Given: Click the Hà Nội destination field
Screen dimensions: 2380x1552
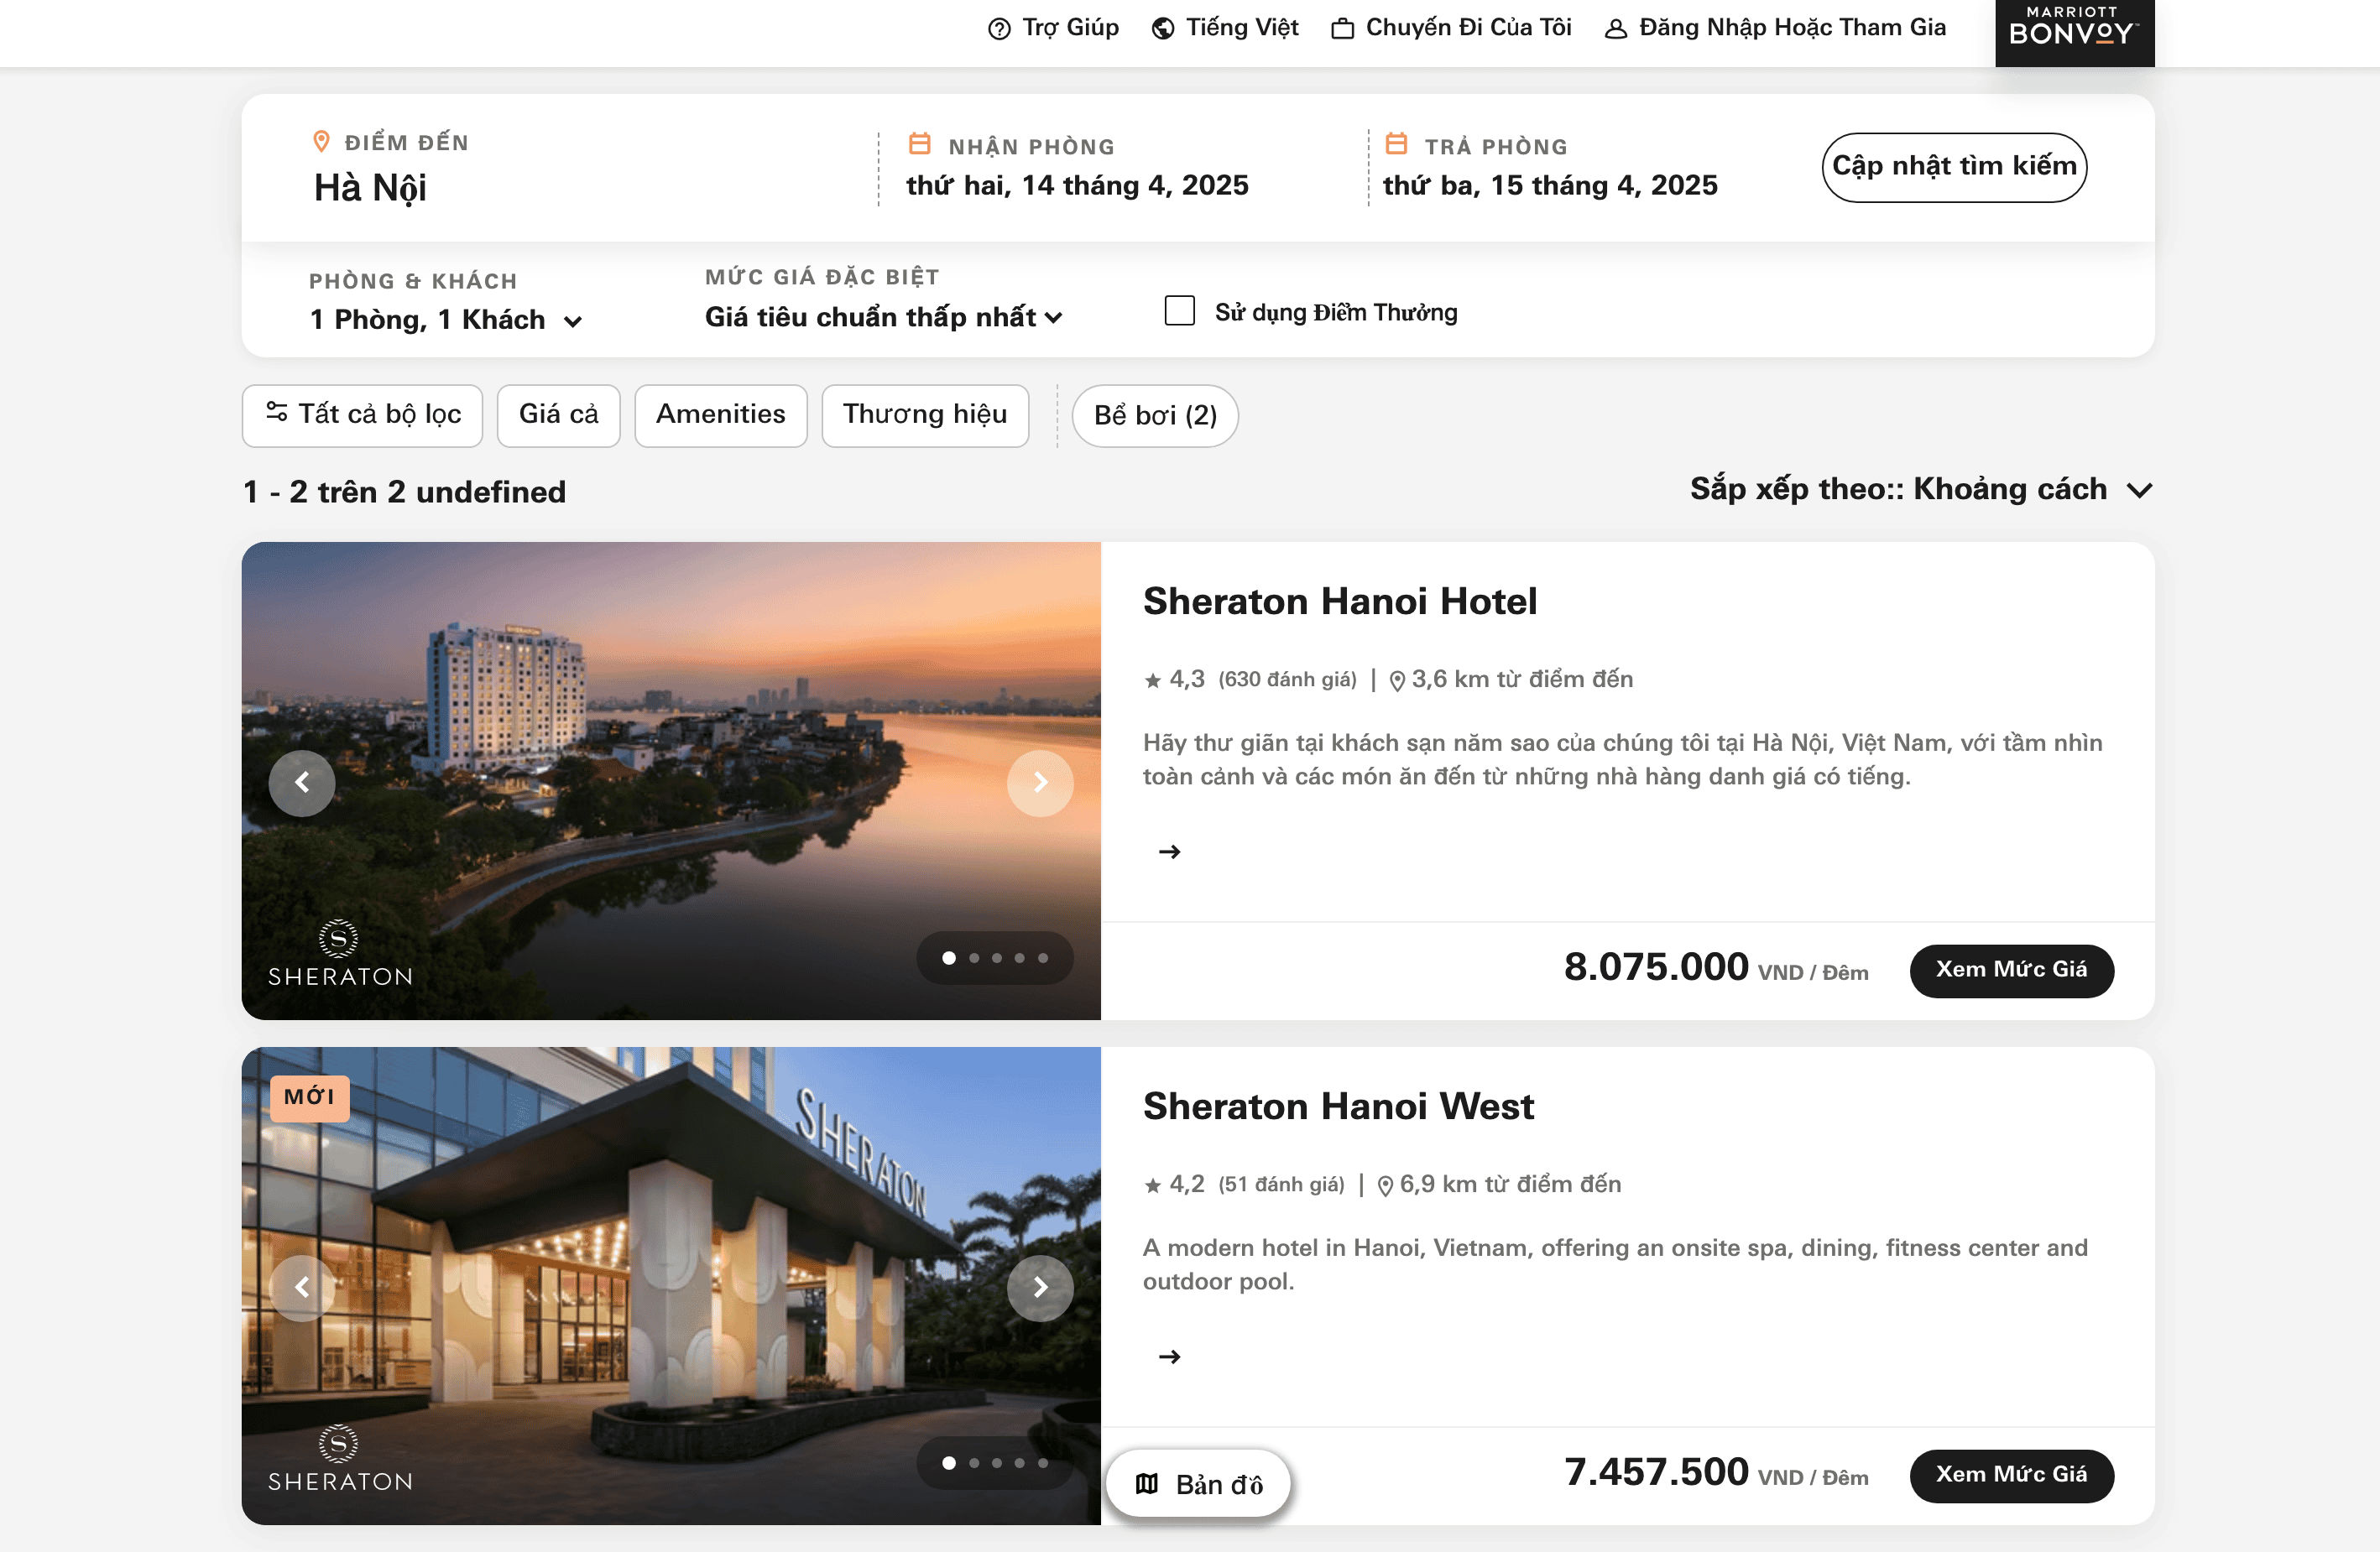Looking at the screenshot, I should pos(370,188).
